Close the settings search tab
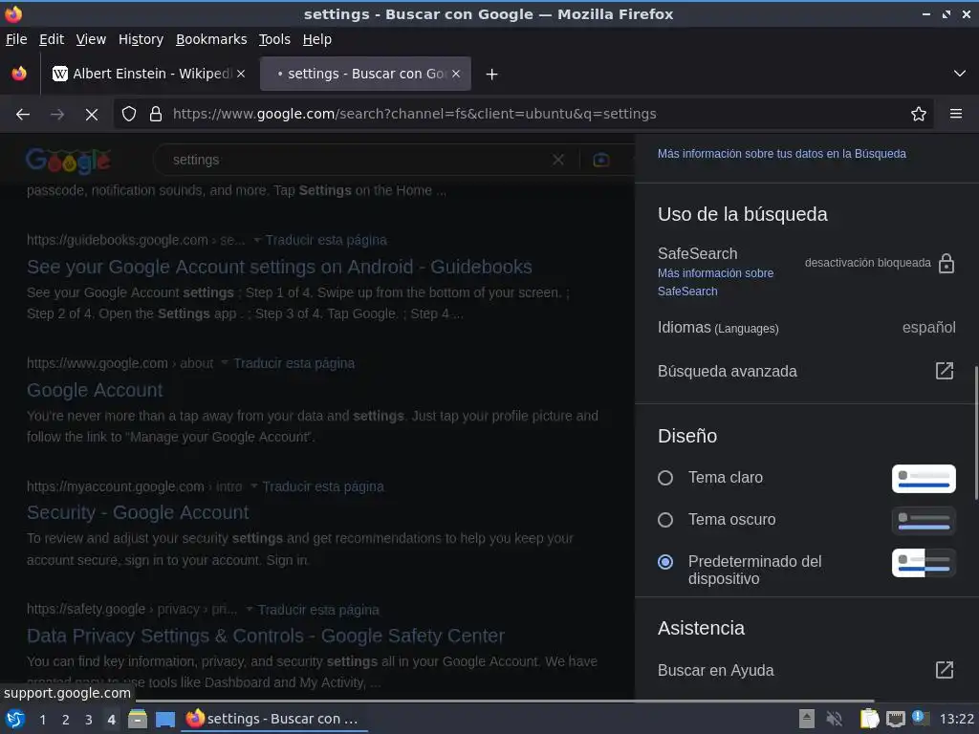Image resolution: width=979 pixels, height=734 pixels. [x=456, y=74]
